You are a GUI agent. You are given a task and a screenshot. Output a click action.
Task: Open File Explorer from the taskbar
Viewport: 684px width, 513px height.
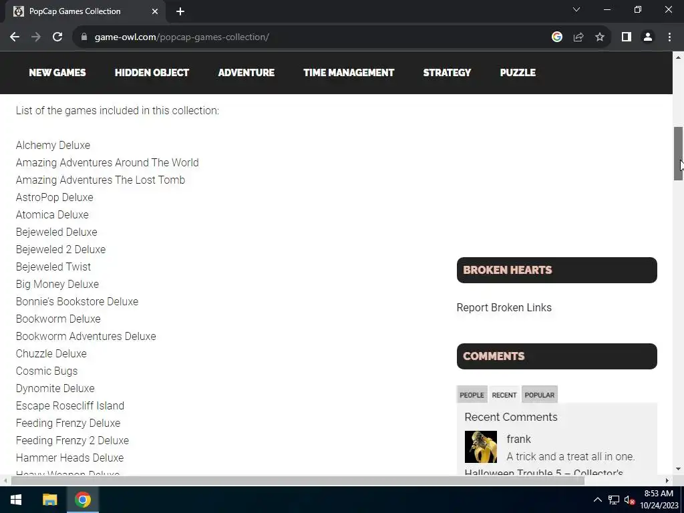pyautogui.click(x=49, y=500)
